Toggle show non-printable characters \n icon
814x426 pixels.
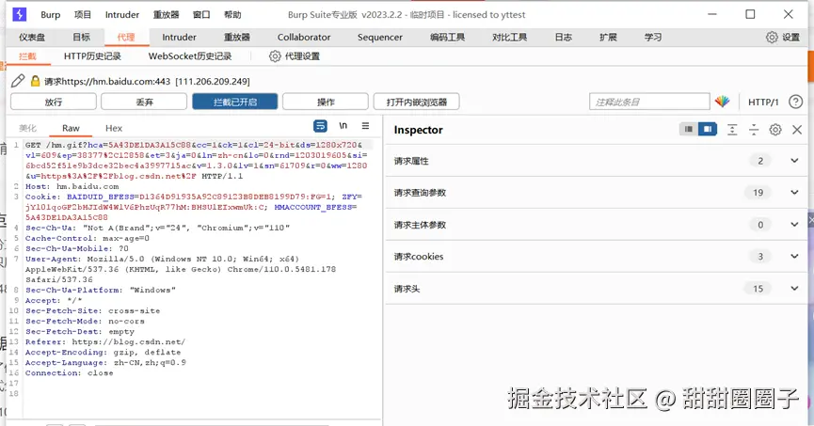click(x=343, y=126)
